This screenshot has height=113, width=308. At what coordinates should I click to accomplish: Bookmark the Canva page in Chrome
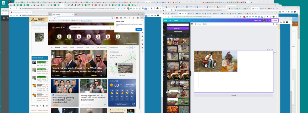pyautogui.click(x=241, y=17)
